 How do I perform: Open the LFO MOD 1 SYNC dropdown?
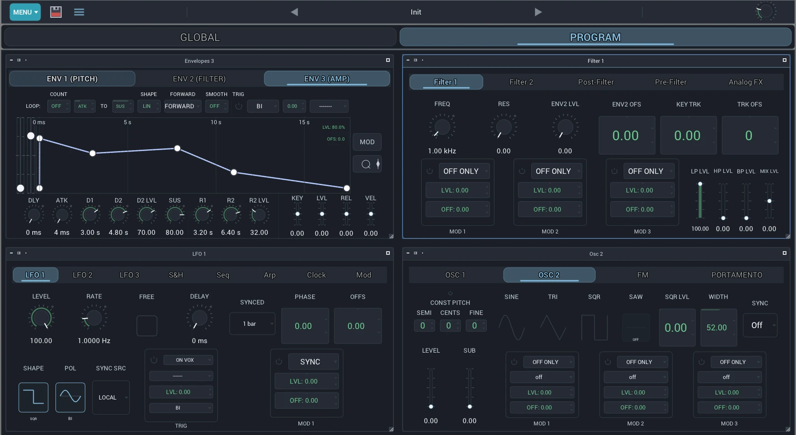[x=313, y=362]
